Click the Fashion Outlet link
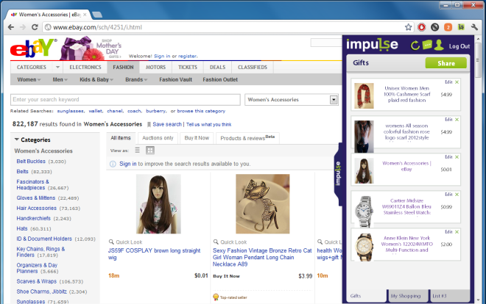 [220, 80]
